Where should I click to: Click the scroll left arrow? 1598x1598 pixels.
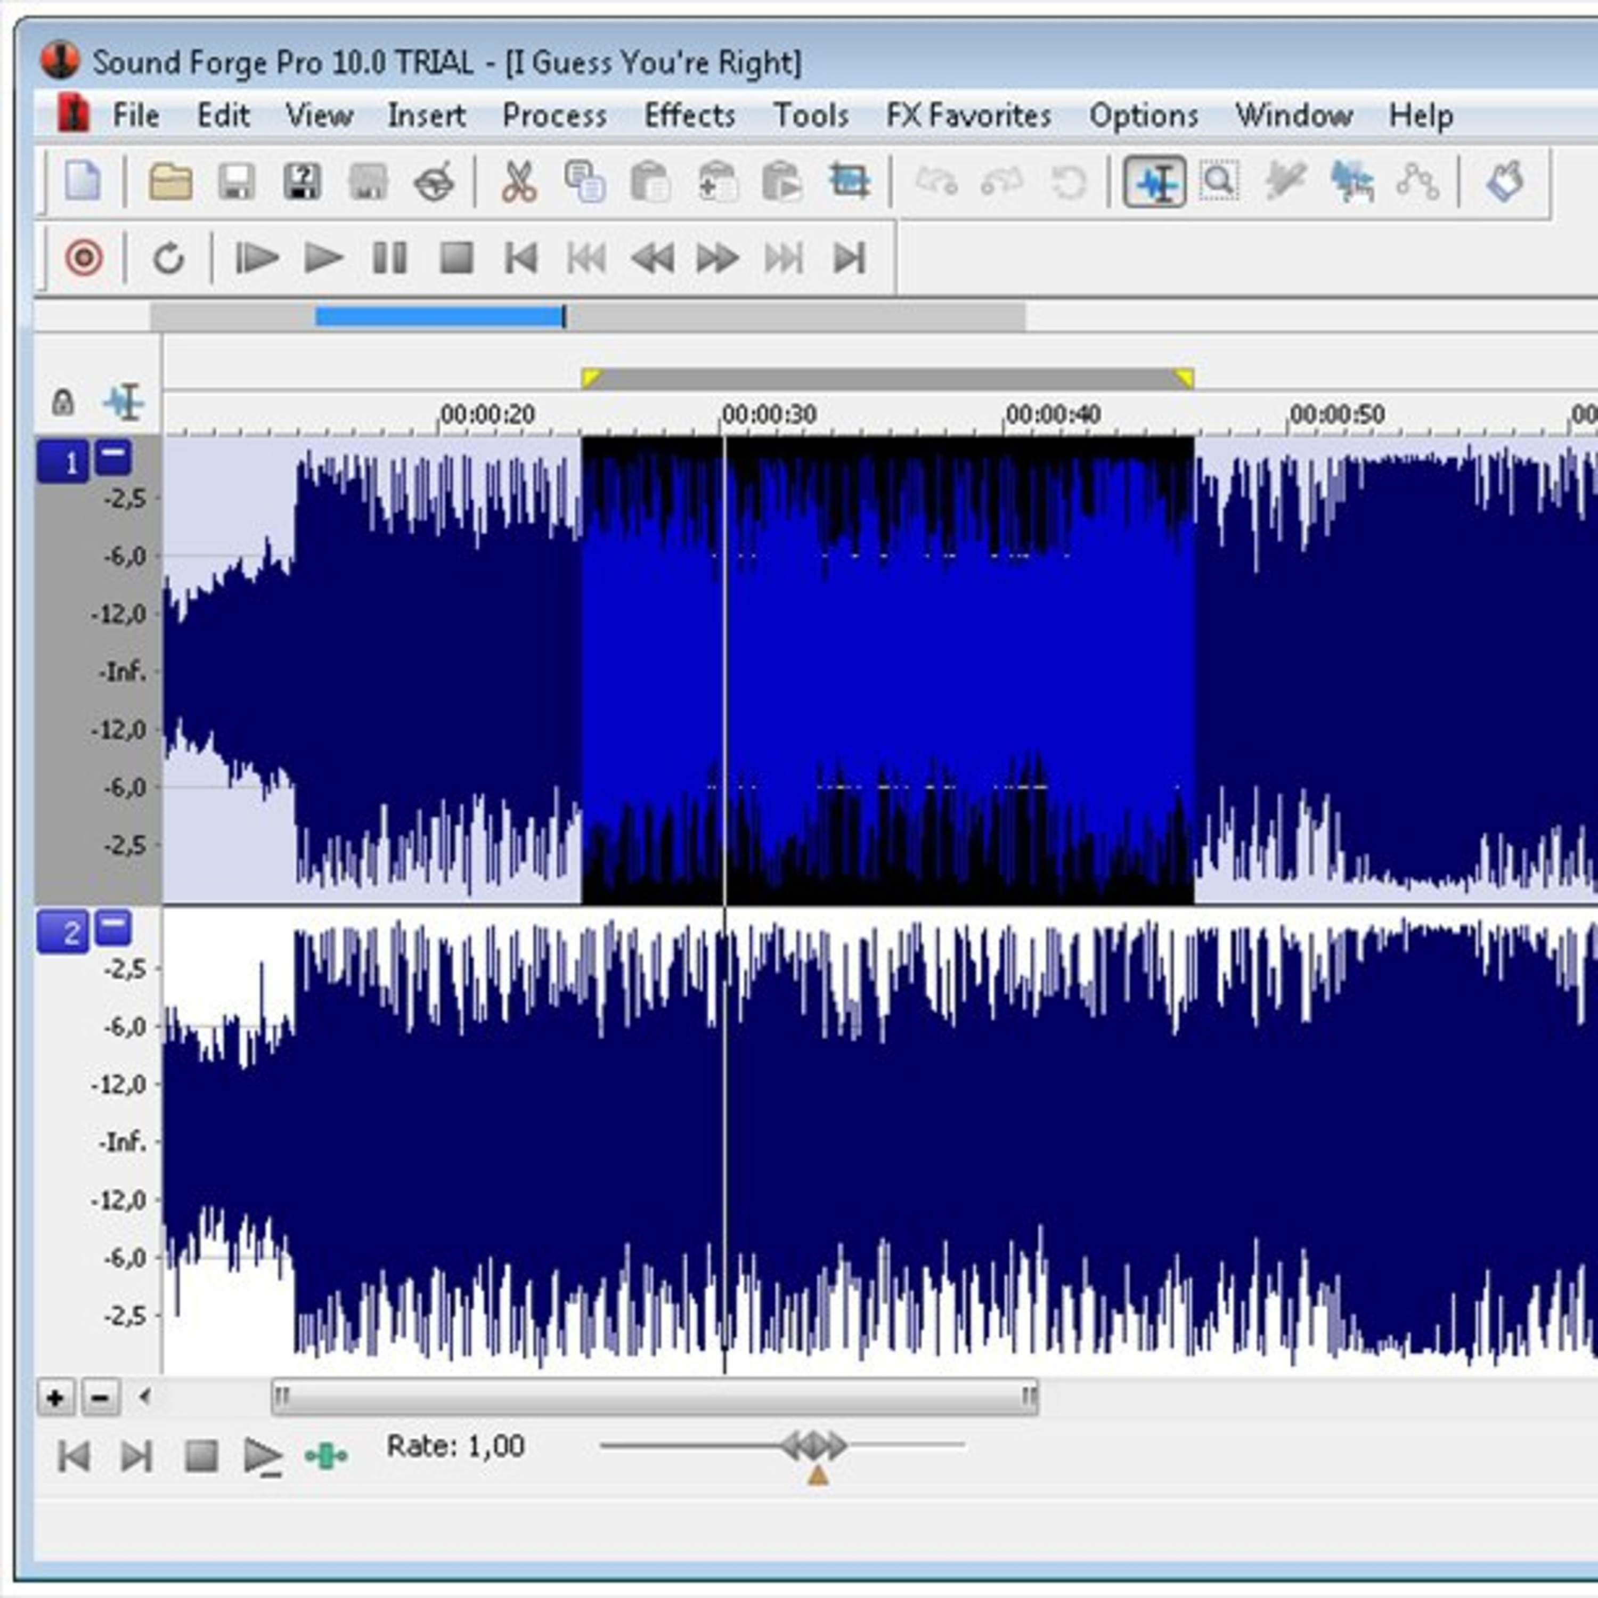pos(145,1397)
